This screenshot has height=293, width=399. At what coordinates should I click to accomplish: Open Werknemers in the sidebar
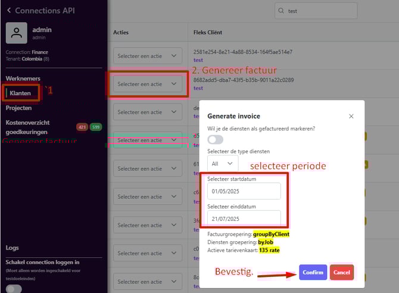[x=23, y=79]
